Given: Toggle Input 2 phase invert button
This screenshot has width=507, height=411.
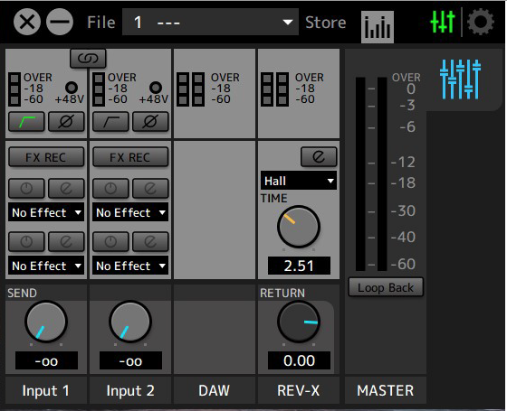Looking at the screenshot, I should [150, 122].
